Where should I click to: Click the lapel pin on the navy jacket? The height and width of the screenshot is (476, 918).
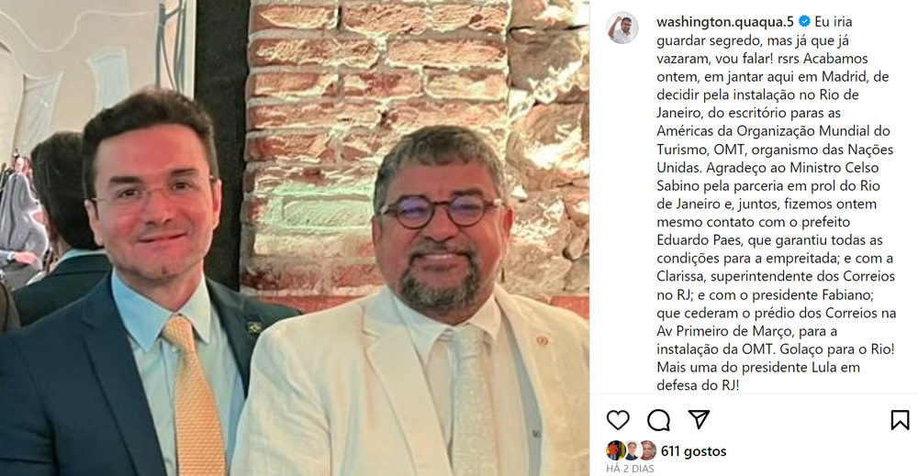click(x=254, y=328)
